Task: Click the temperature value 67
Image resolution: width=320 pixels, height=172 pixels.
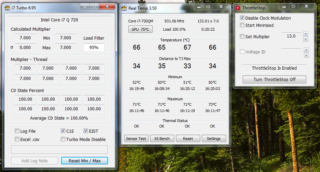Action: (187, 47)
